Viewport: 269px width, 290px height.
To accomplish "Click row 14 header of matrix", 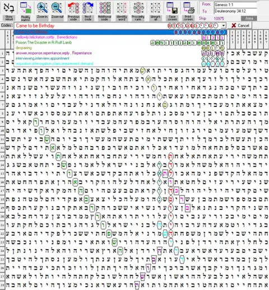I will click(x=2, y=165).
